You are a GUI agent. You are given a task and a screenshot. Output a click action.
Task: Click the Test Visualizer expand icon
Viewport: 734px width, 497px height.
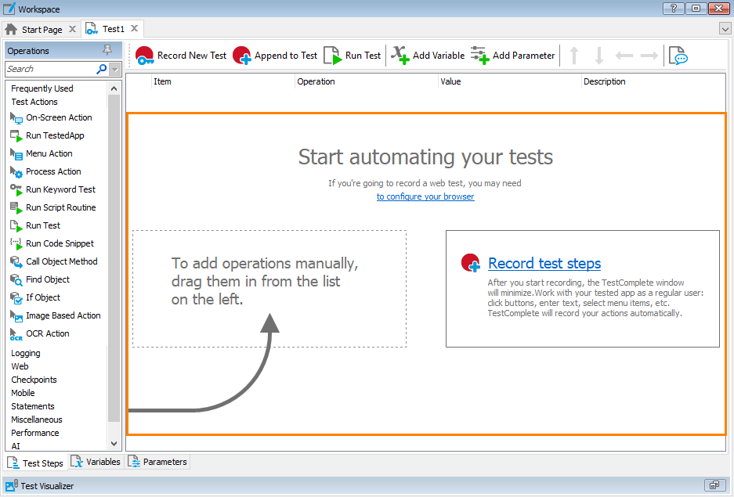tap(714, 485)
